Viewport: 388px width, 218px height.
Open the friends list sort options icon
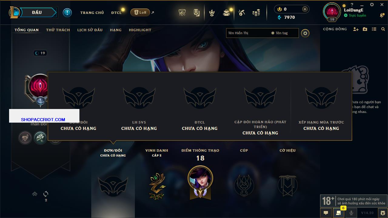pos(374,29)
